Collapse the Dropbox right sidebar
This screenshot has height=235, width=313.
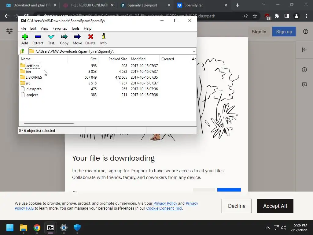click(304, 50)
